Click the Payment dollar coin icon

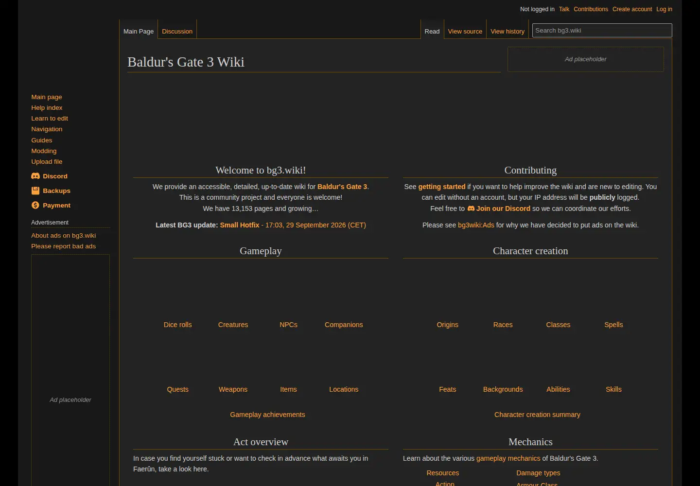tap(35, 205)
